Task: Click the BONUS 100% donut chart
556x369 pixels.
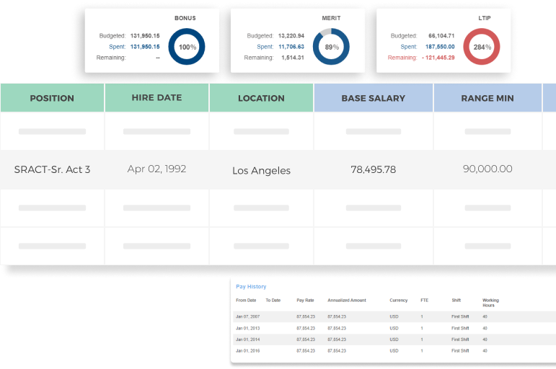Action: click(187, 47)
